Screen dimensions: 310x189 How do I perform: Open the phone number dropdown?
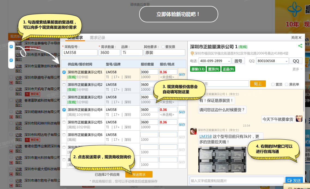tap(229, 61)
